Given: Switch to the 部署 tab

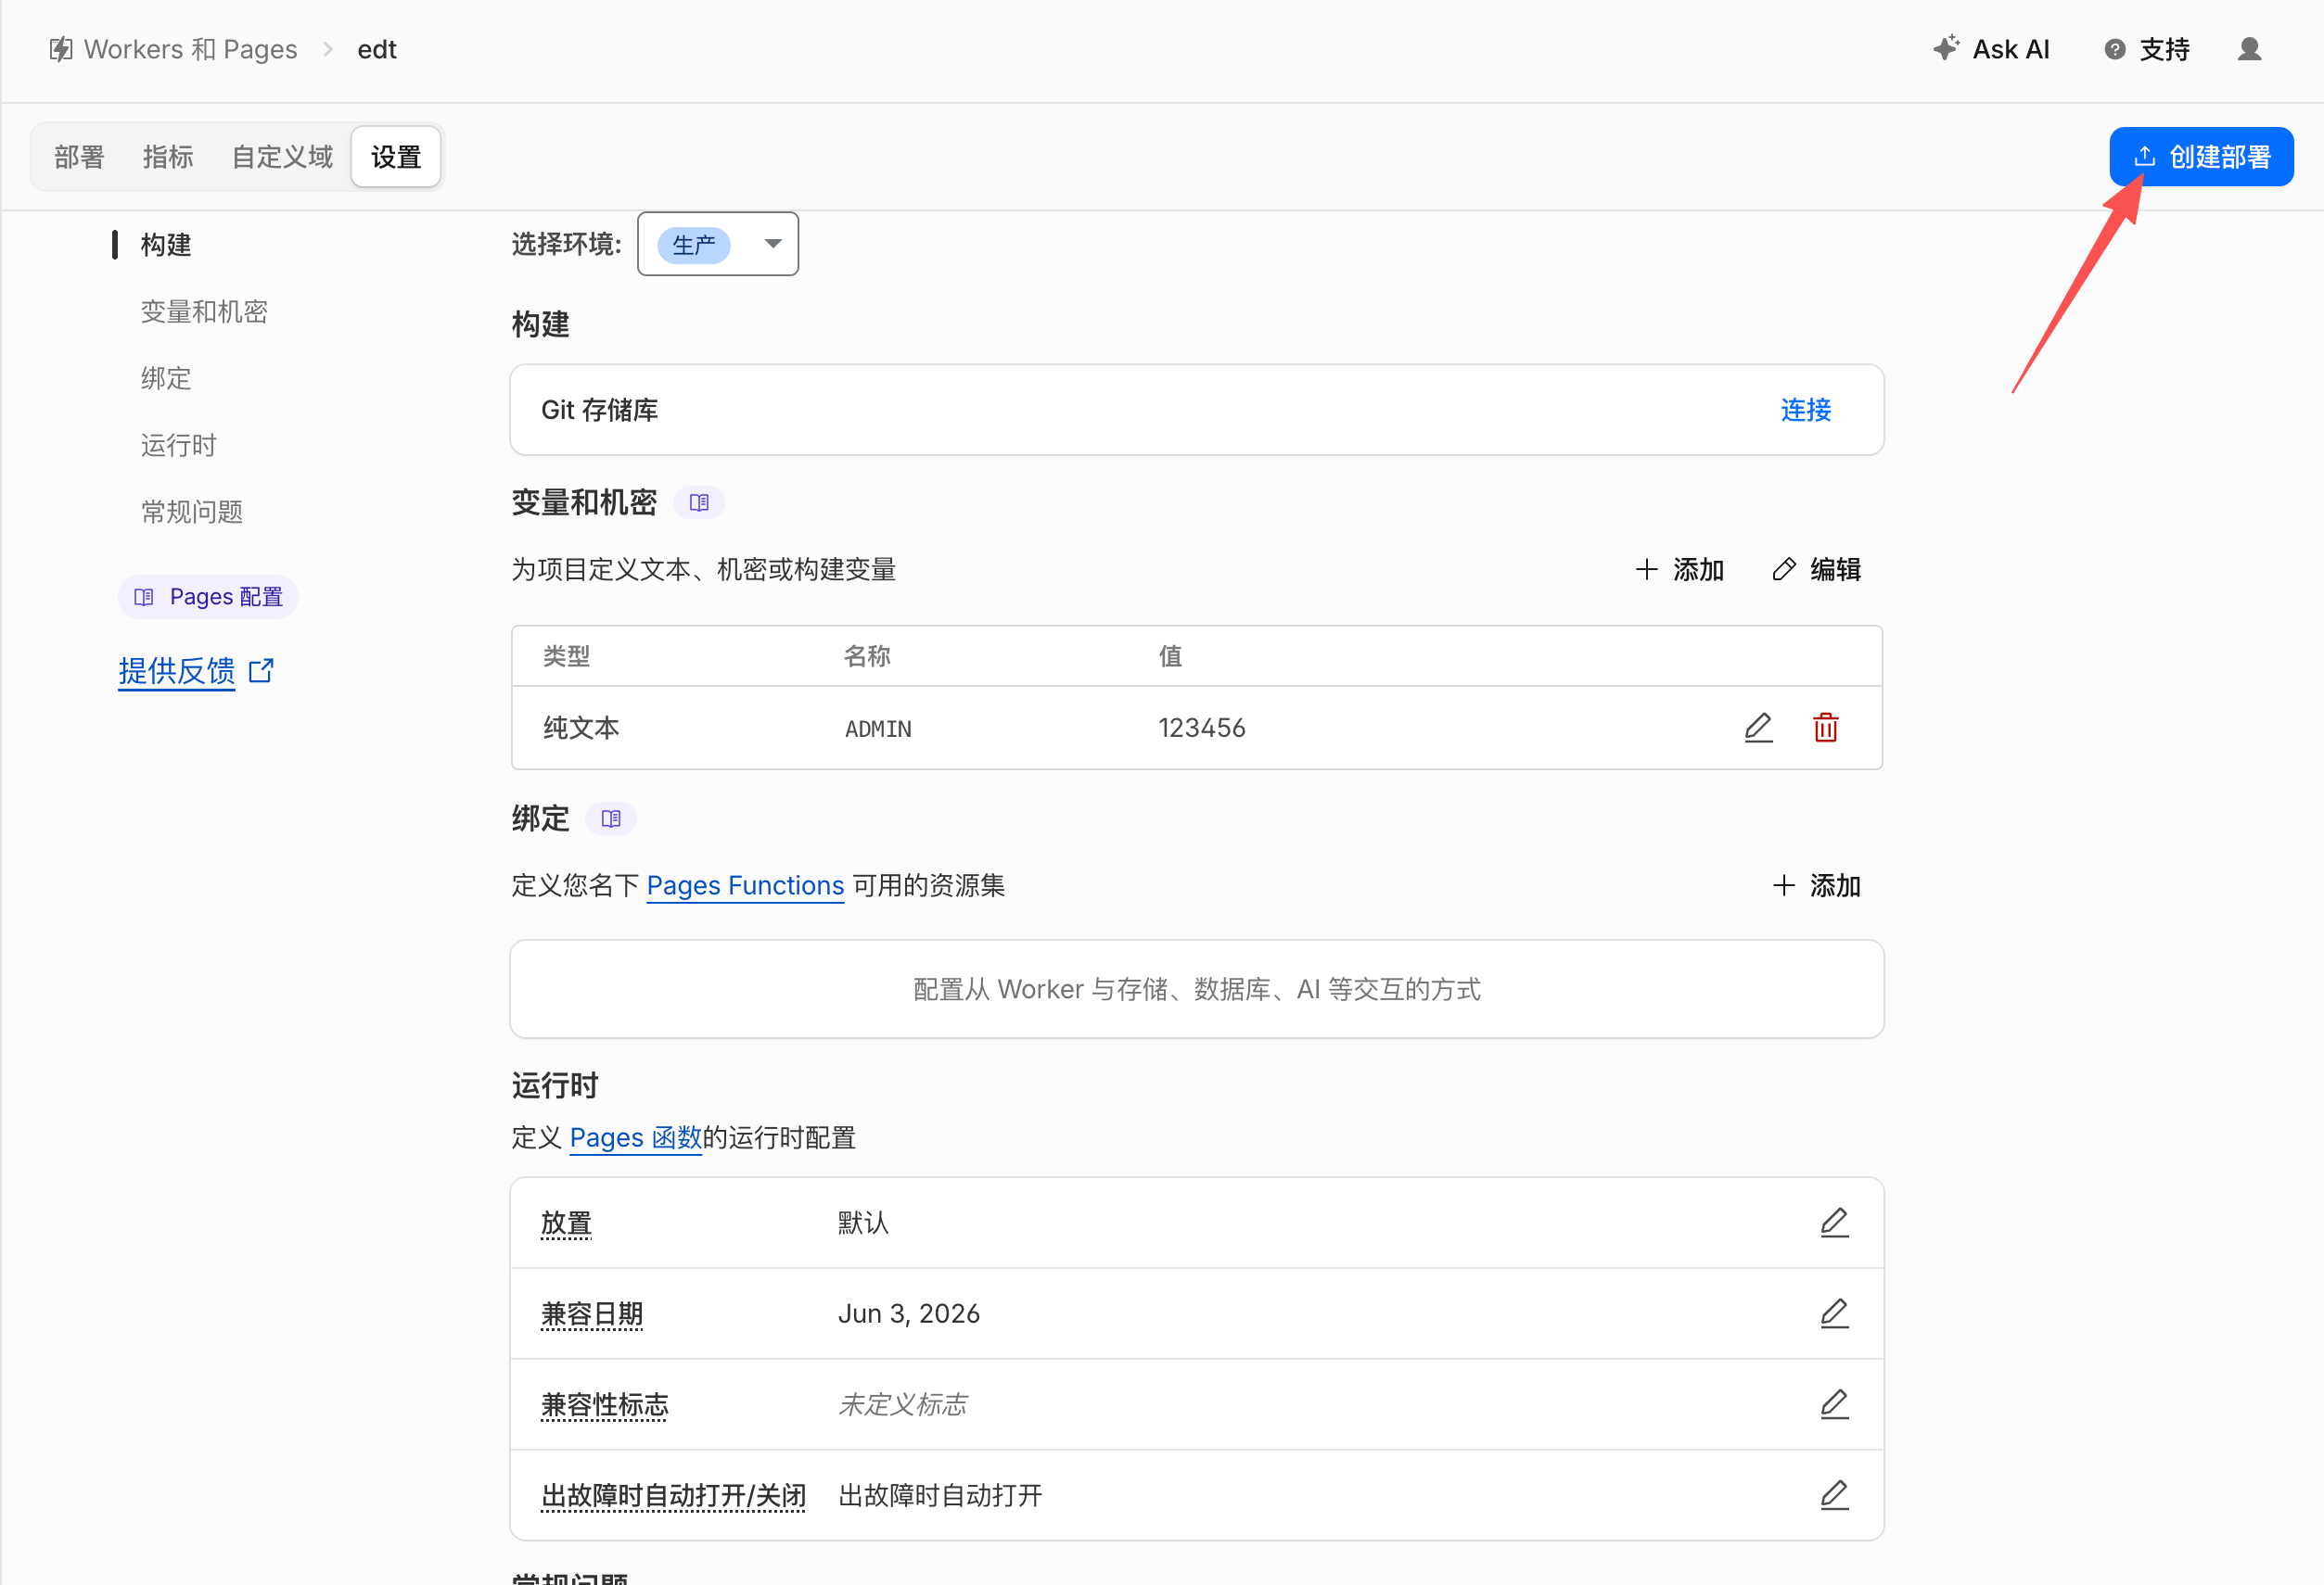Looking at the screenshot, I should tap(79, 157).
